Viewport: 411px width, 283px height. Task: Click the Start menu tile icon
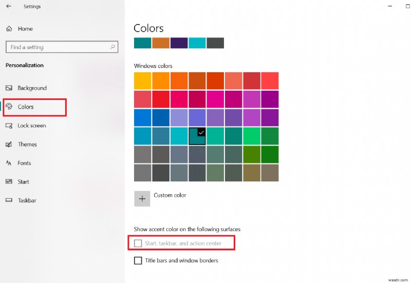(9, 181)
